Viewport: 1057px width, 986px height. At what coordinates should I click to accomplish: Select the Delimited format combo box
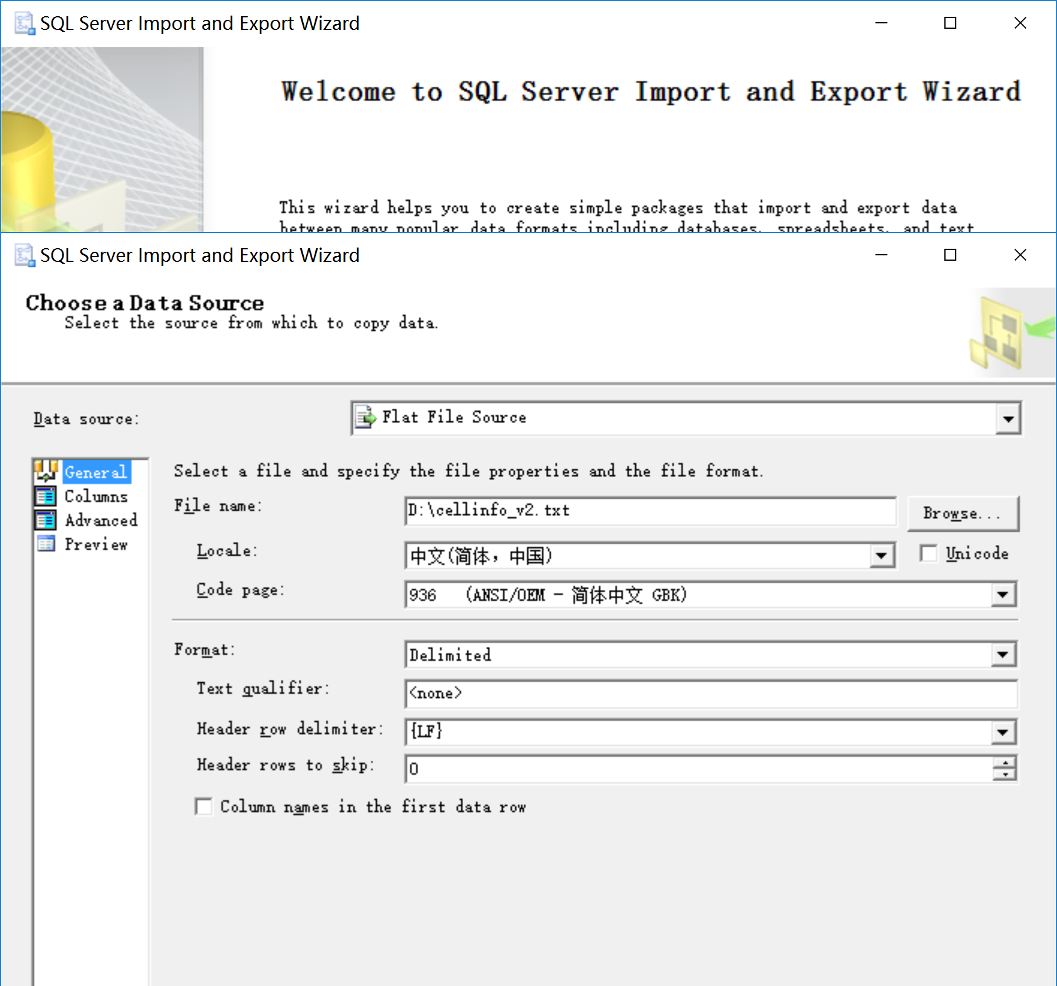pos(711,655)
